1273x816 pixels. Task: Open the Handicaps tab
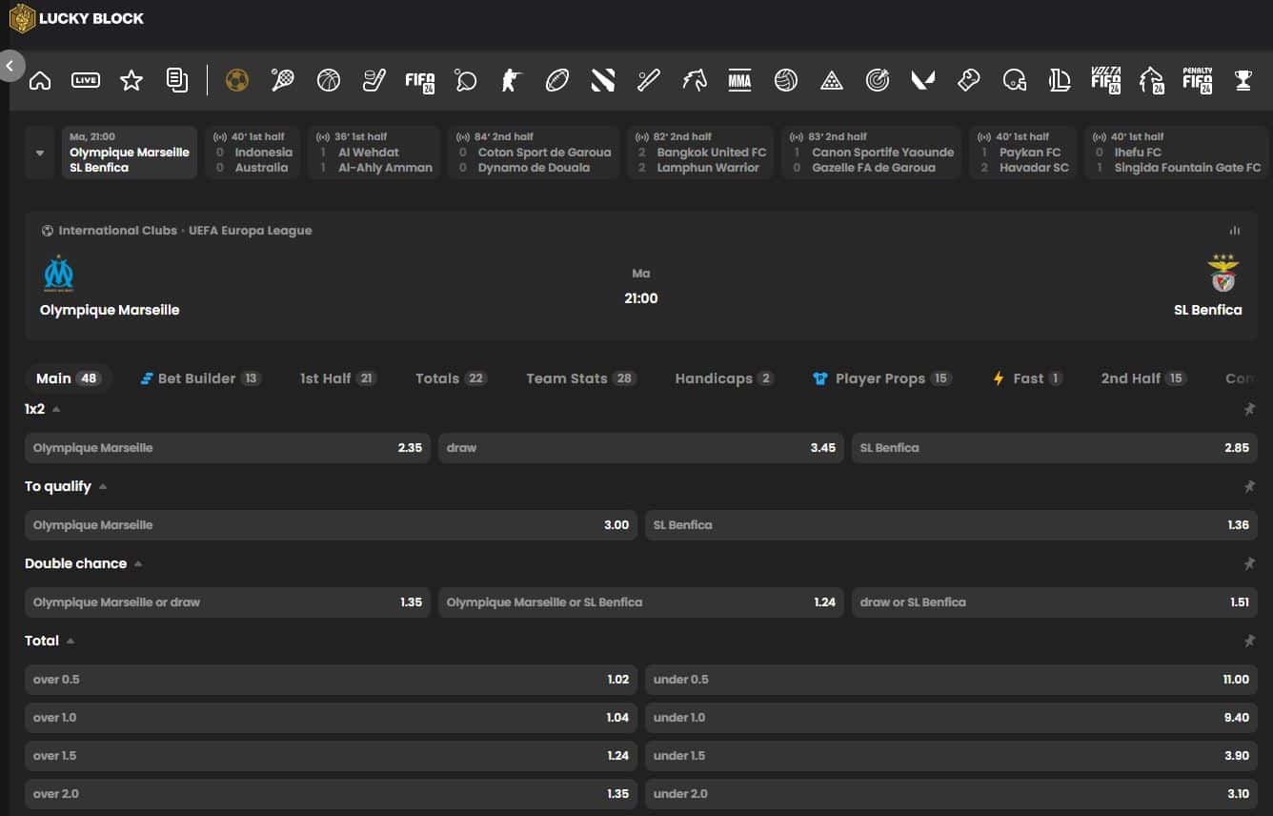724,378
